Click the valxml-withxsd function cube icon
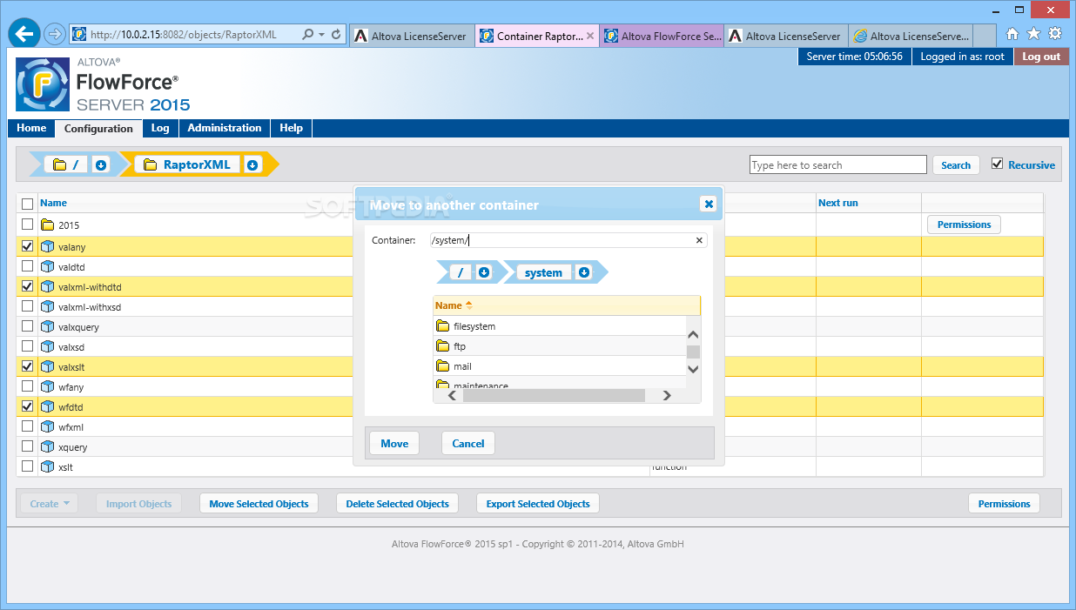 (48, 306)
